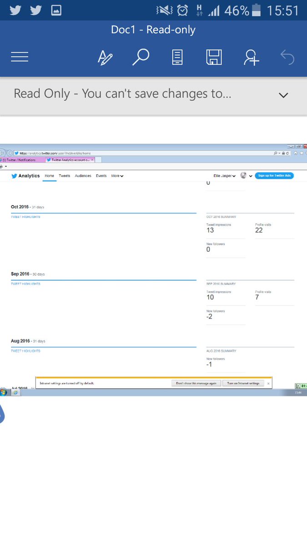
Task: Tap the pen edit icon
Action: (105, 57)
